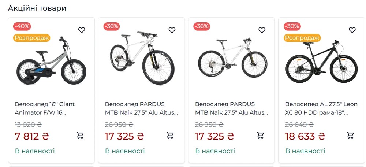The height and width of the screenshot is (167, 366).
Task: Click "Розпродаж" badge on Leon XC 80 card
Action: (302, 38)
